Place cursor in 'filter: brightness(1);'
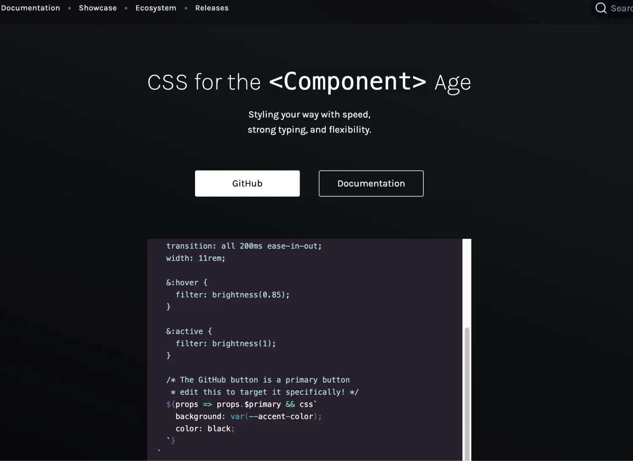This screenshot has width=633, height=461. (225, 344)
